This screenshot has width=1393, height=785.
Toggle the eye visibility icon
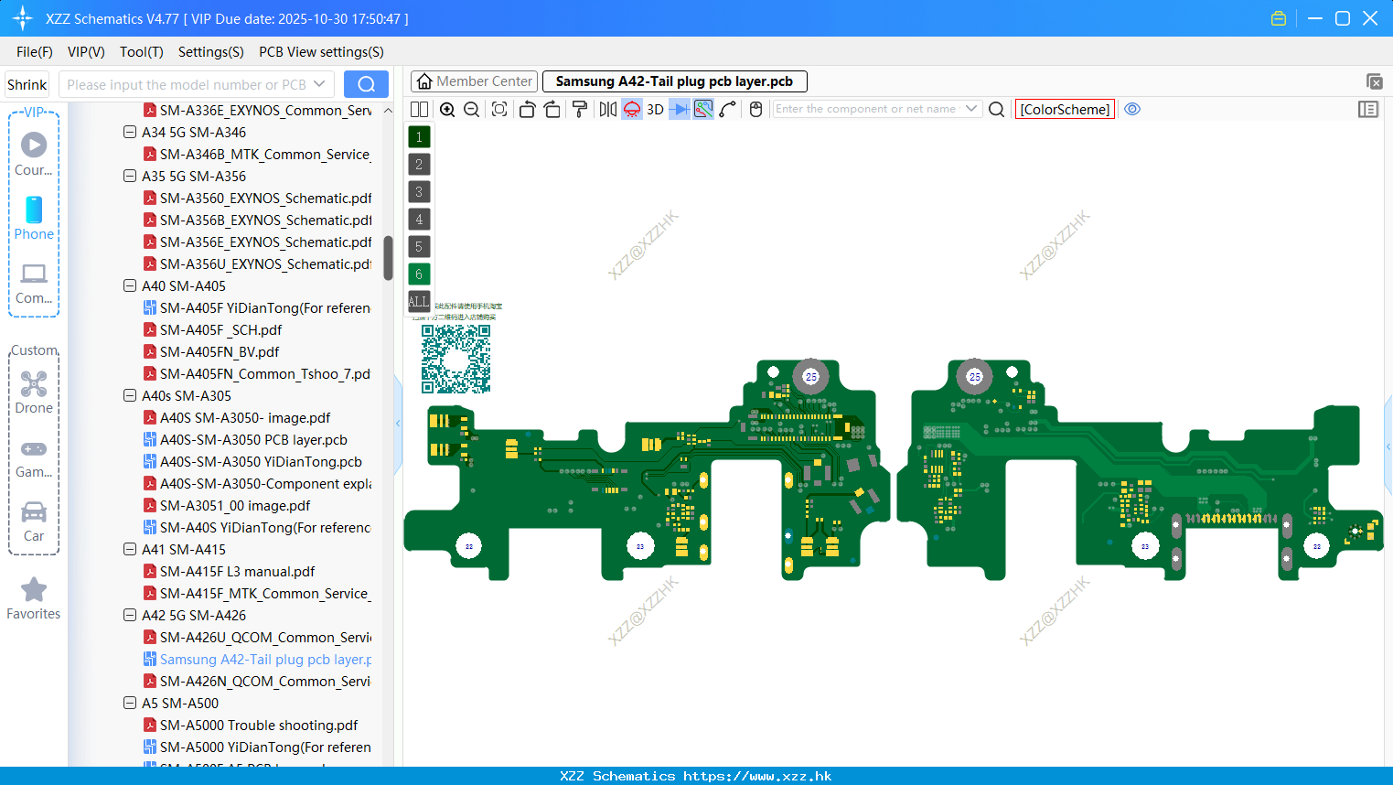(x=1132, y=109)
